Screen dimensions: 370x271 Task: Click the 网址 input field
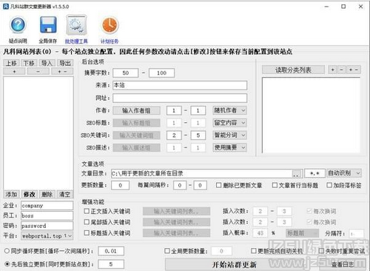pos(180,98)
